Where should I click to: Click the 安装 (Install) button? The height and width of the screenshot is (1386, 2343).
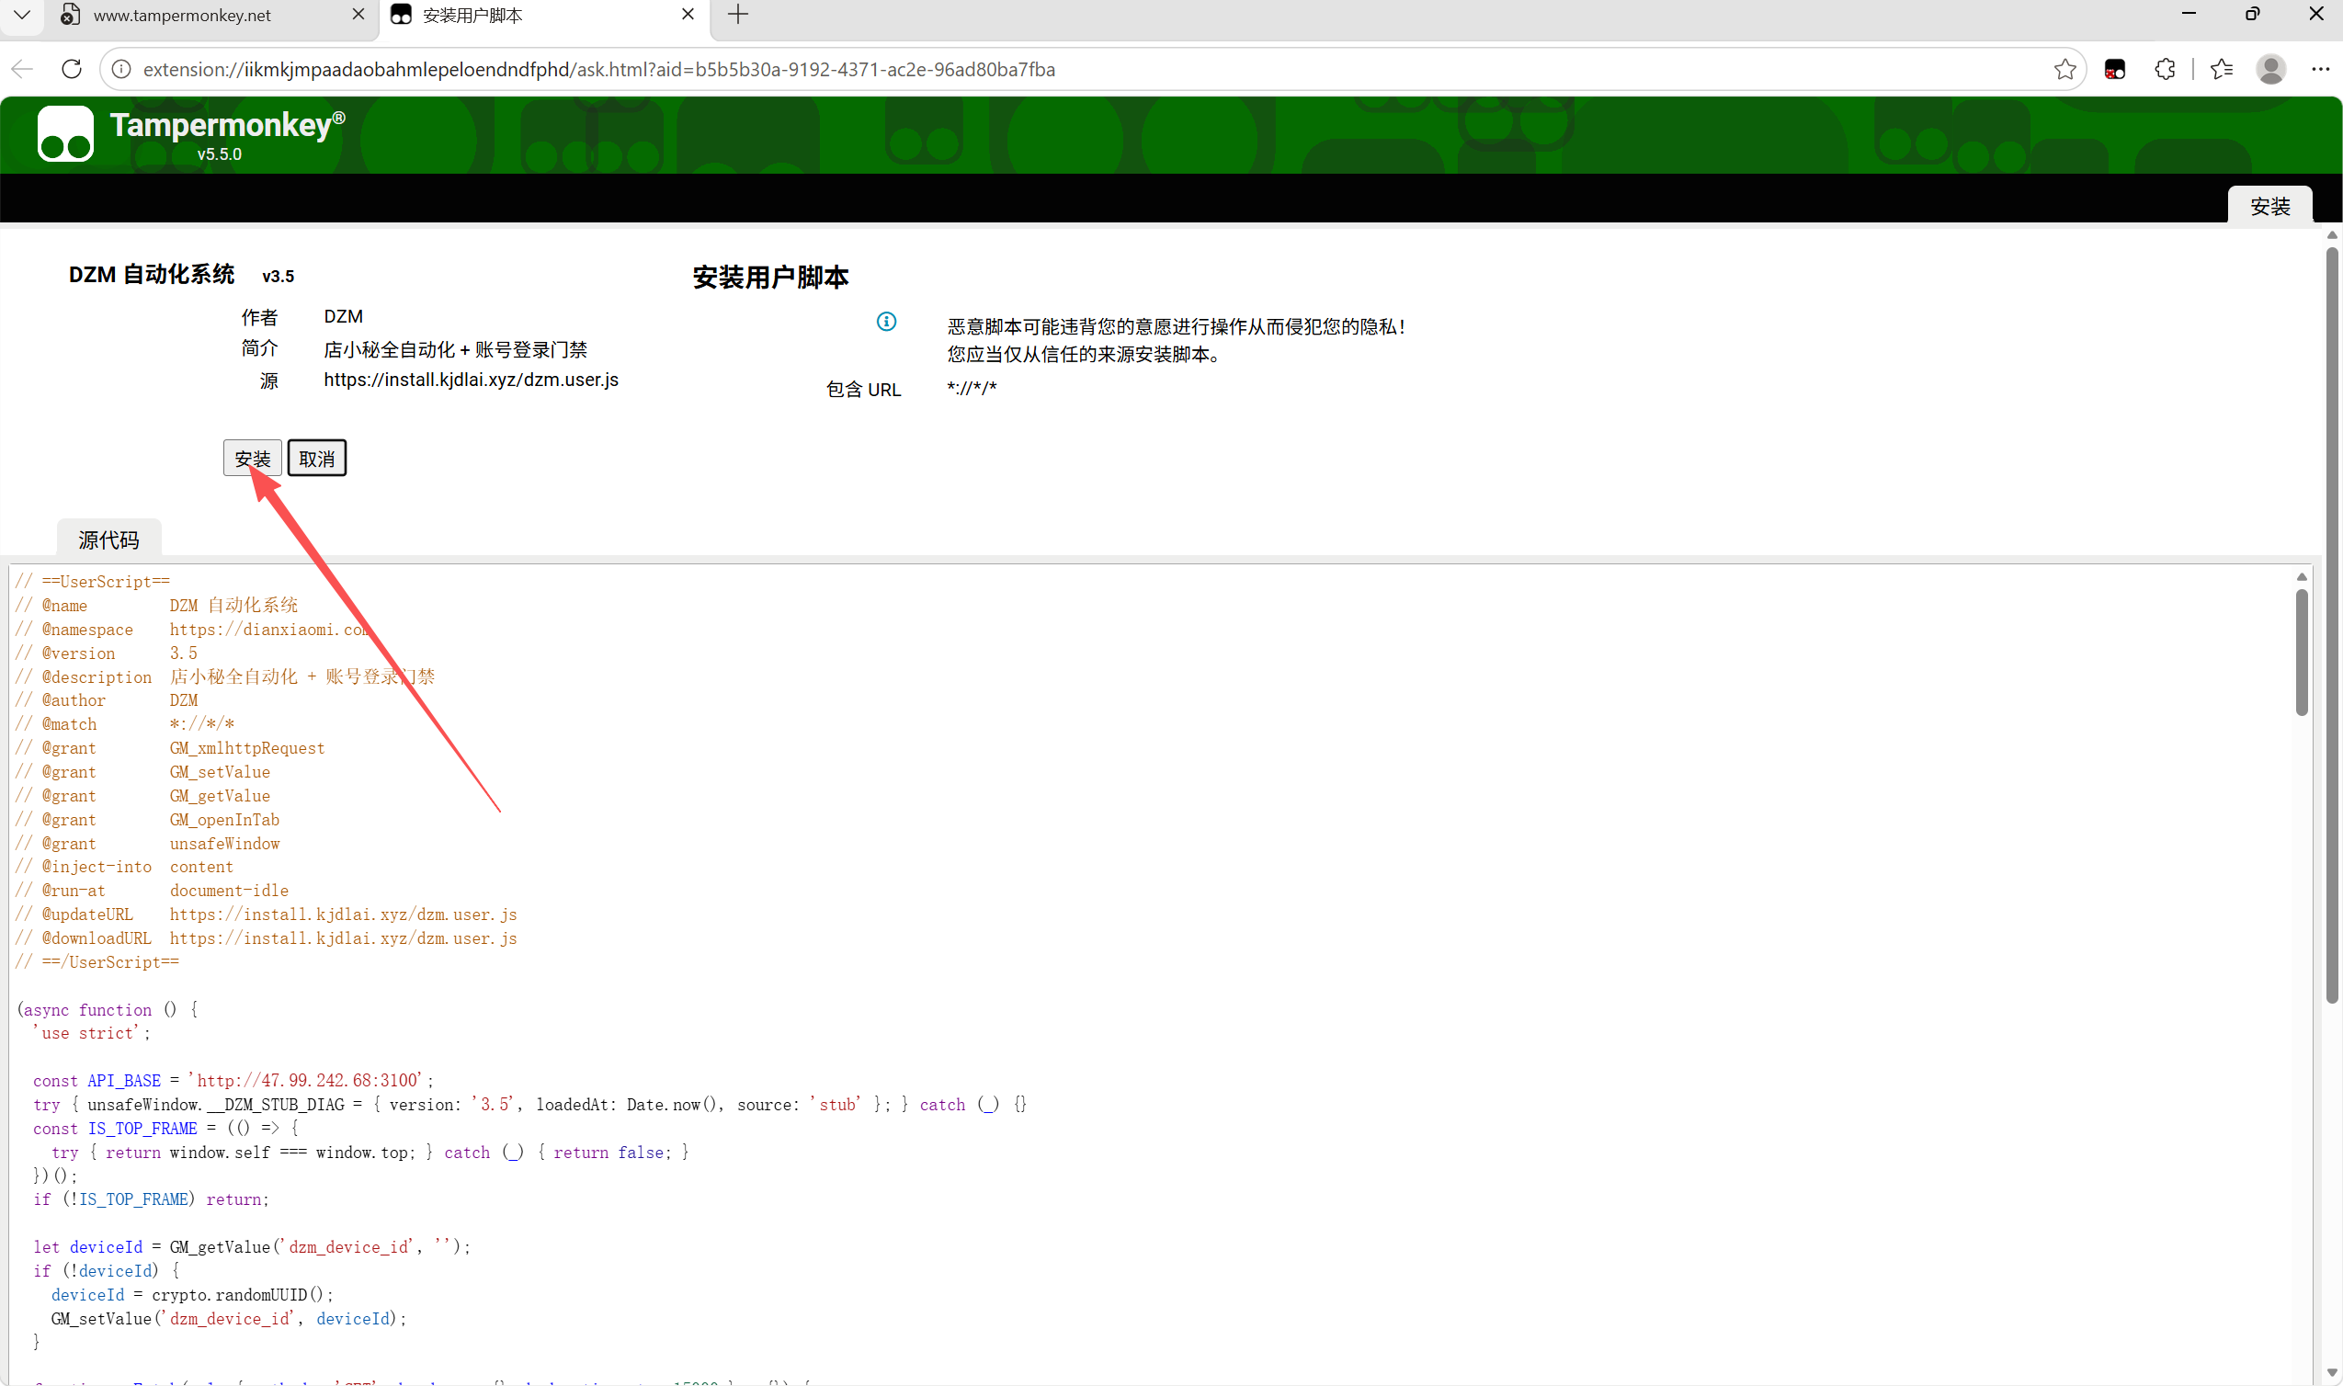click(252, 459)
